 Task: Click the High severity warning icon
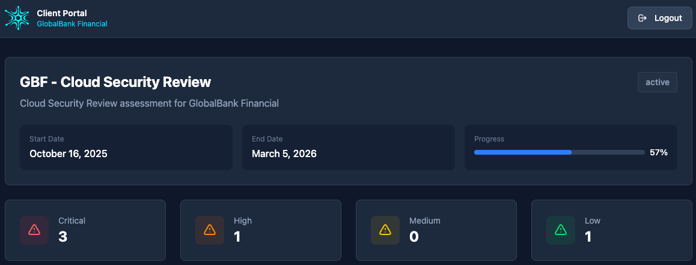[x=210, y=230]
